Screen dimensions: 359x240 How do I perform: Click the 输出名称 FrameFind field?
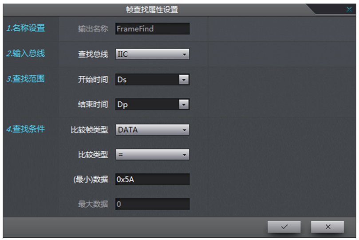(153, 29)
